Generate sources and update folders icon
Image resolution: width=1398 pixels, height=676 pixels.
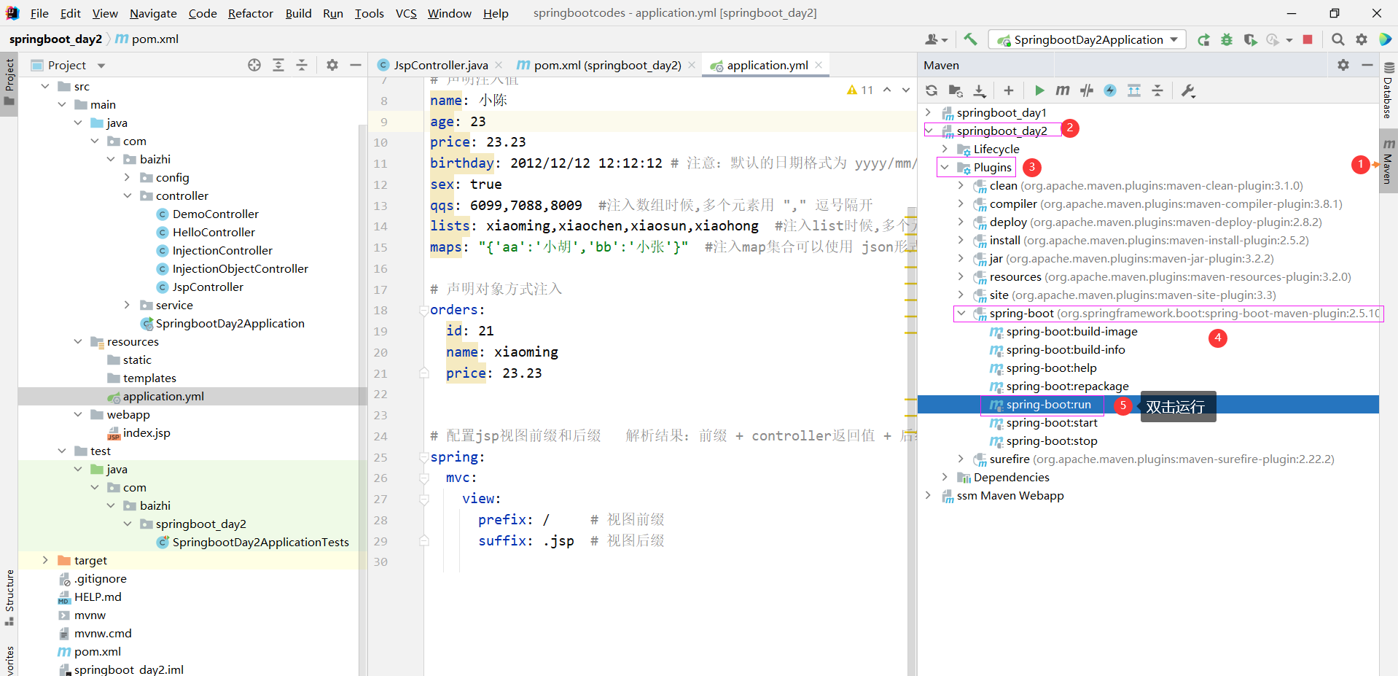[x=956, y=90]
